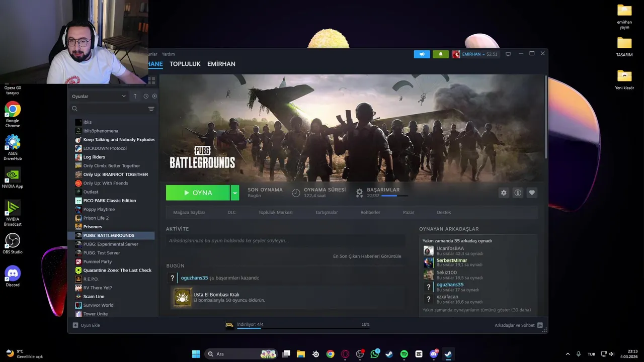Click En Son Çıkan Haberleri Görüntüle
The image size is (644, 362).
tap(367, 256)
